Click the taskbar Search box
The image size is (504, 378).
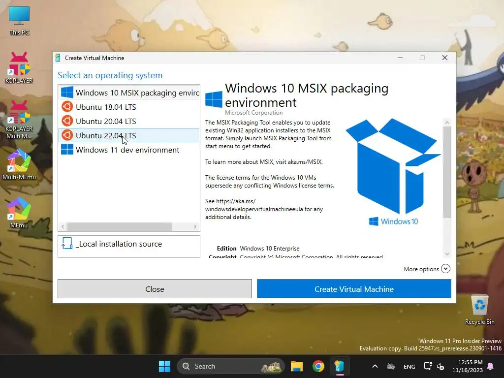tap(231, 366)
